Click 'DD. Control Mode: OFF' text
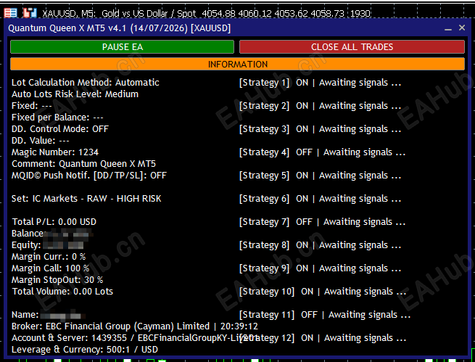 click(x=60, y=129)
